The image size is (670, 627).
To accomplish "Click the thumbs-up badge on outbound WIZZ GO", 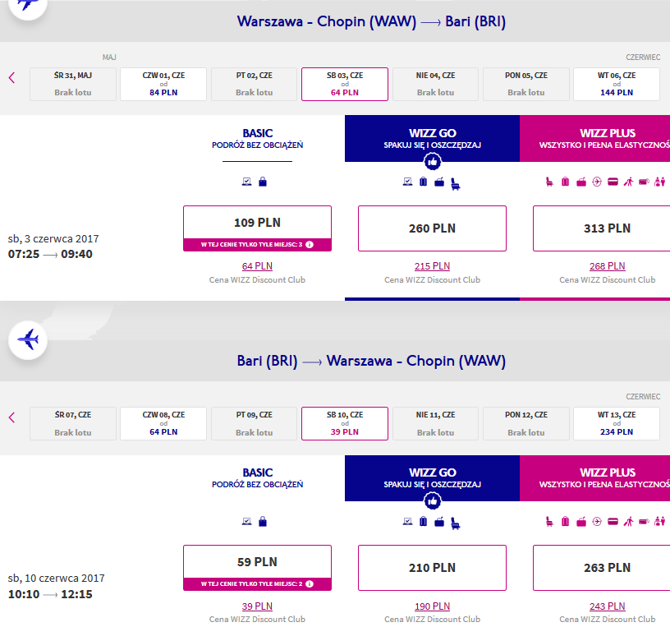I will point(433,162).
